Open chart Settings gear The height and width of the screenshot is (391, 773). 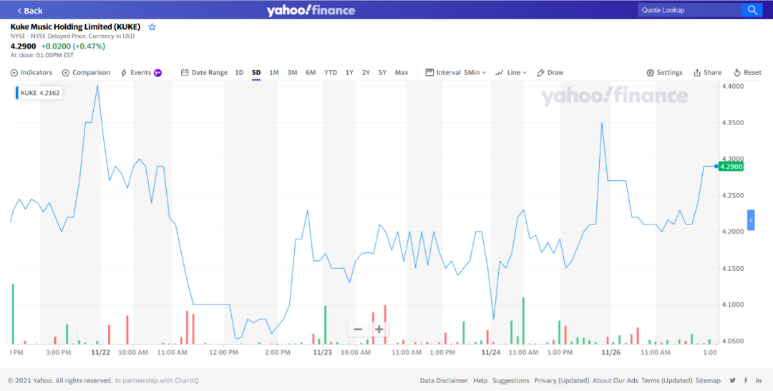tap(664, 73)
